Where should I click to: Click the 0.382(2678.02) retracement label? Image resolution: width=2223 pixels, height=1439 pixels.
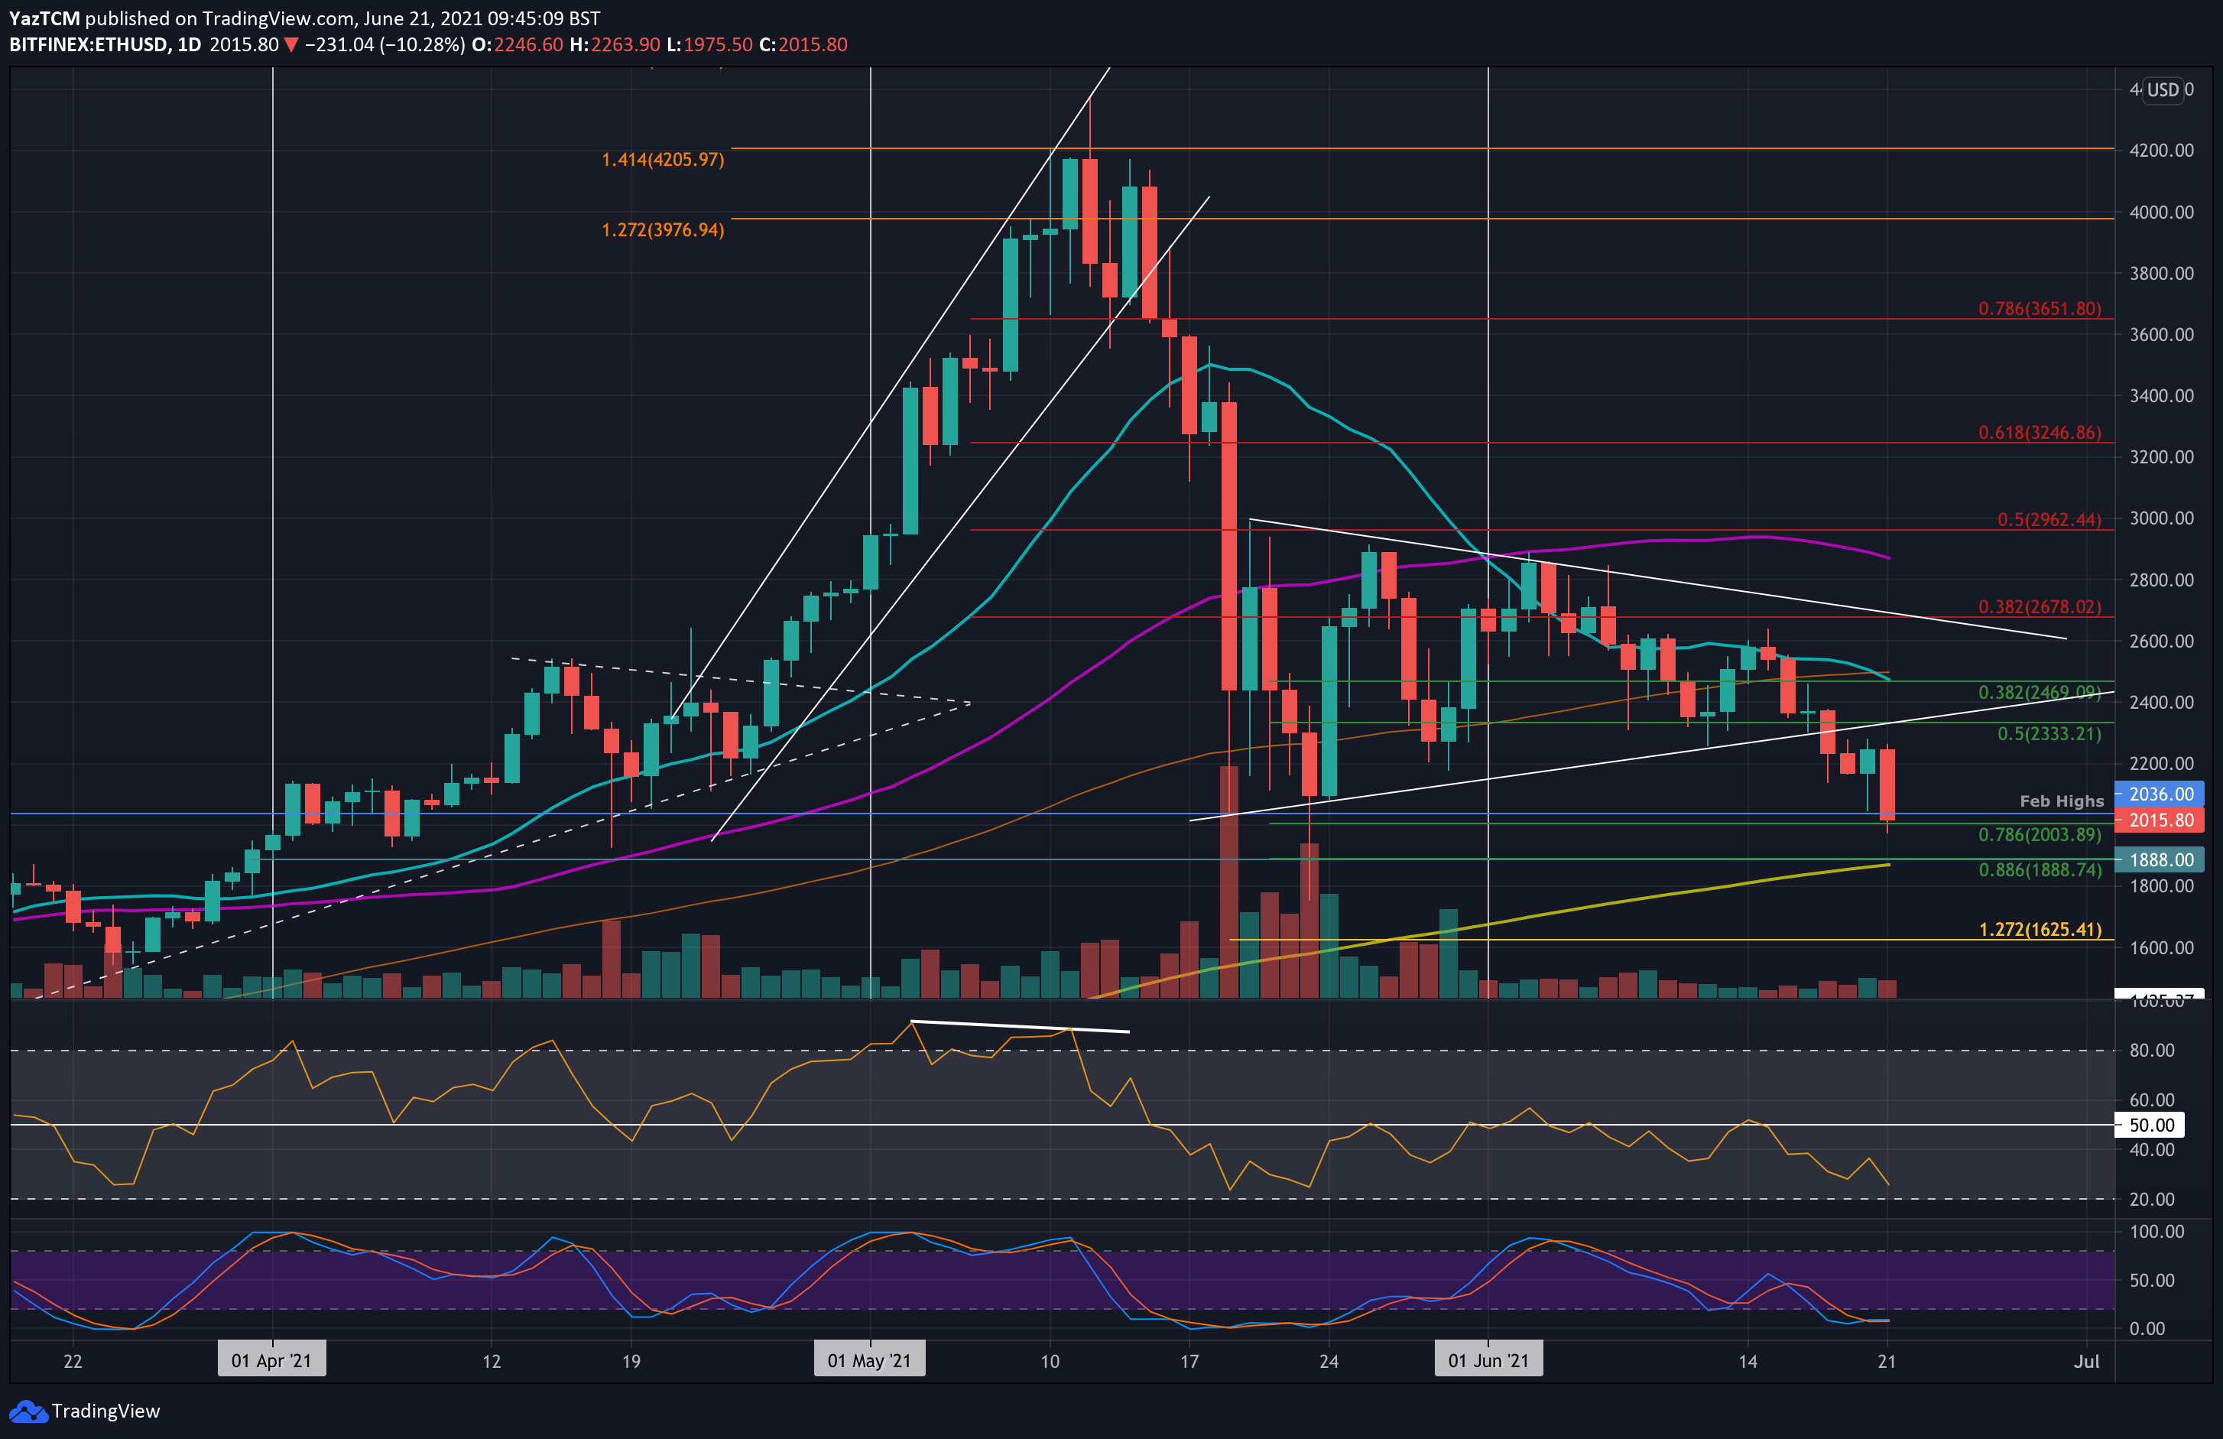pos(2039,606)
